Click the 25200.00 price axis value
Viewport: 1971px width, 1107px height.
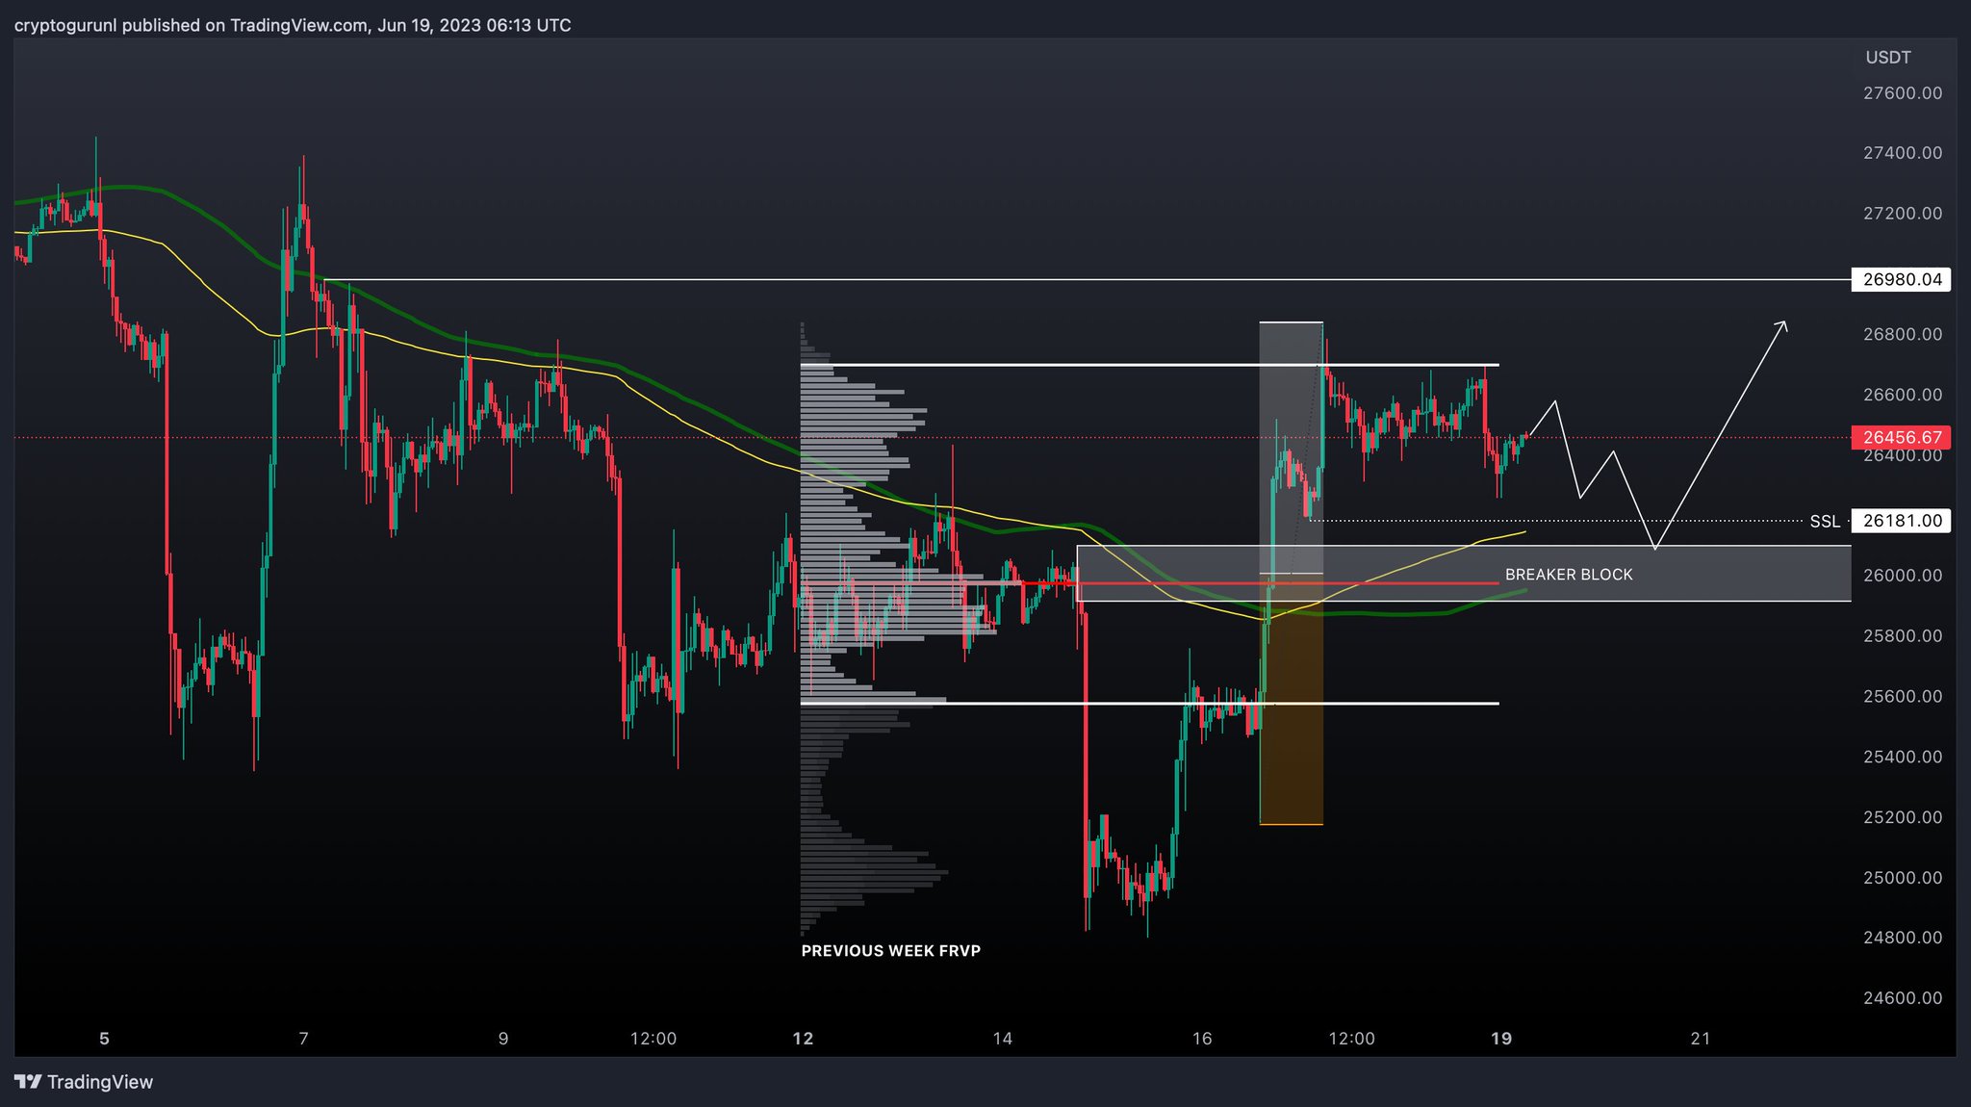pos(1903,817)
